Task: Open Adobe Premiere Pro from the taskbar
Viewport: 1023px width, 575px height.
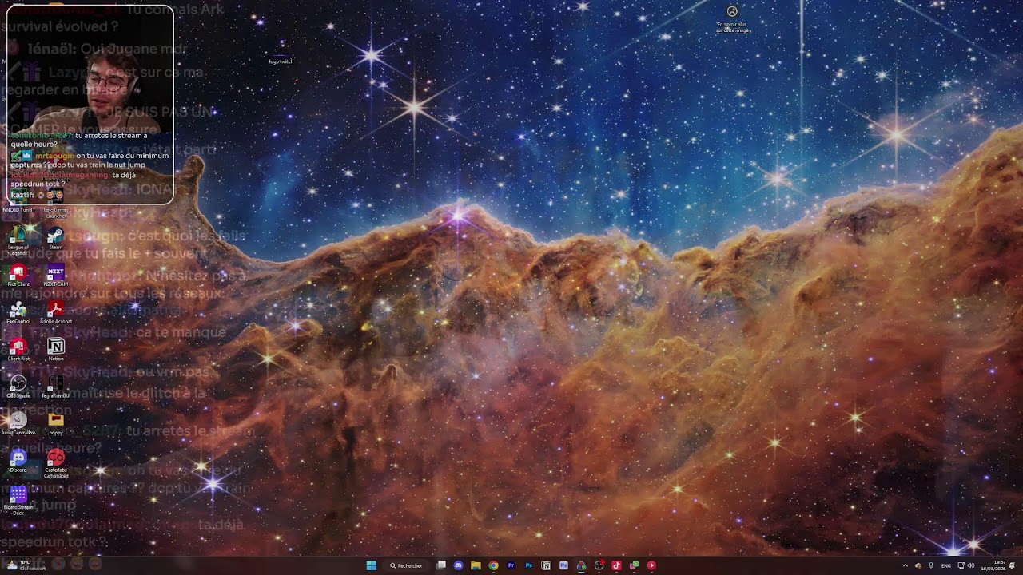Action: tap(511, 565)
